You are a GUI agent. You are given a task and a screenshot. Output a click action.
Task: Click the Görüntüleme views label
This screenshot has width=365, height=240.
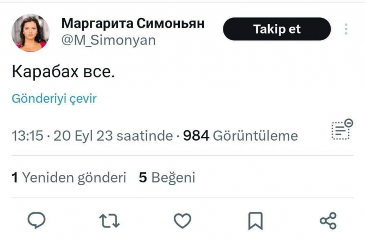tap(255, 136)
